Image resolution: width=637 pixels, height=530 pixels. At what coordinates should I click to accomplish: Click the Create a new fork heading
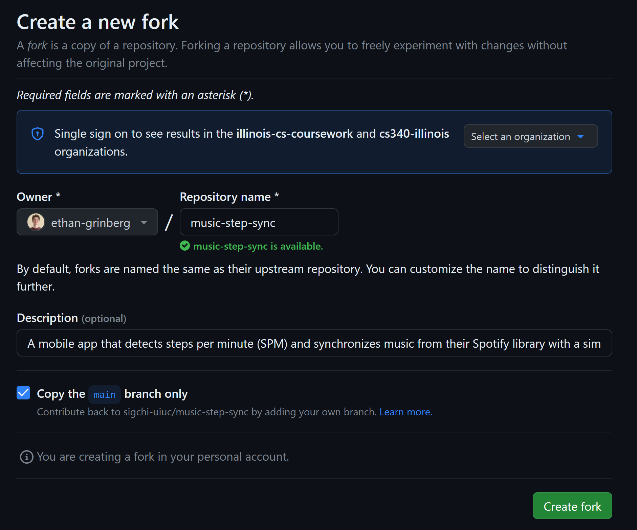click(x=97, y=22)
